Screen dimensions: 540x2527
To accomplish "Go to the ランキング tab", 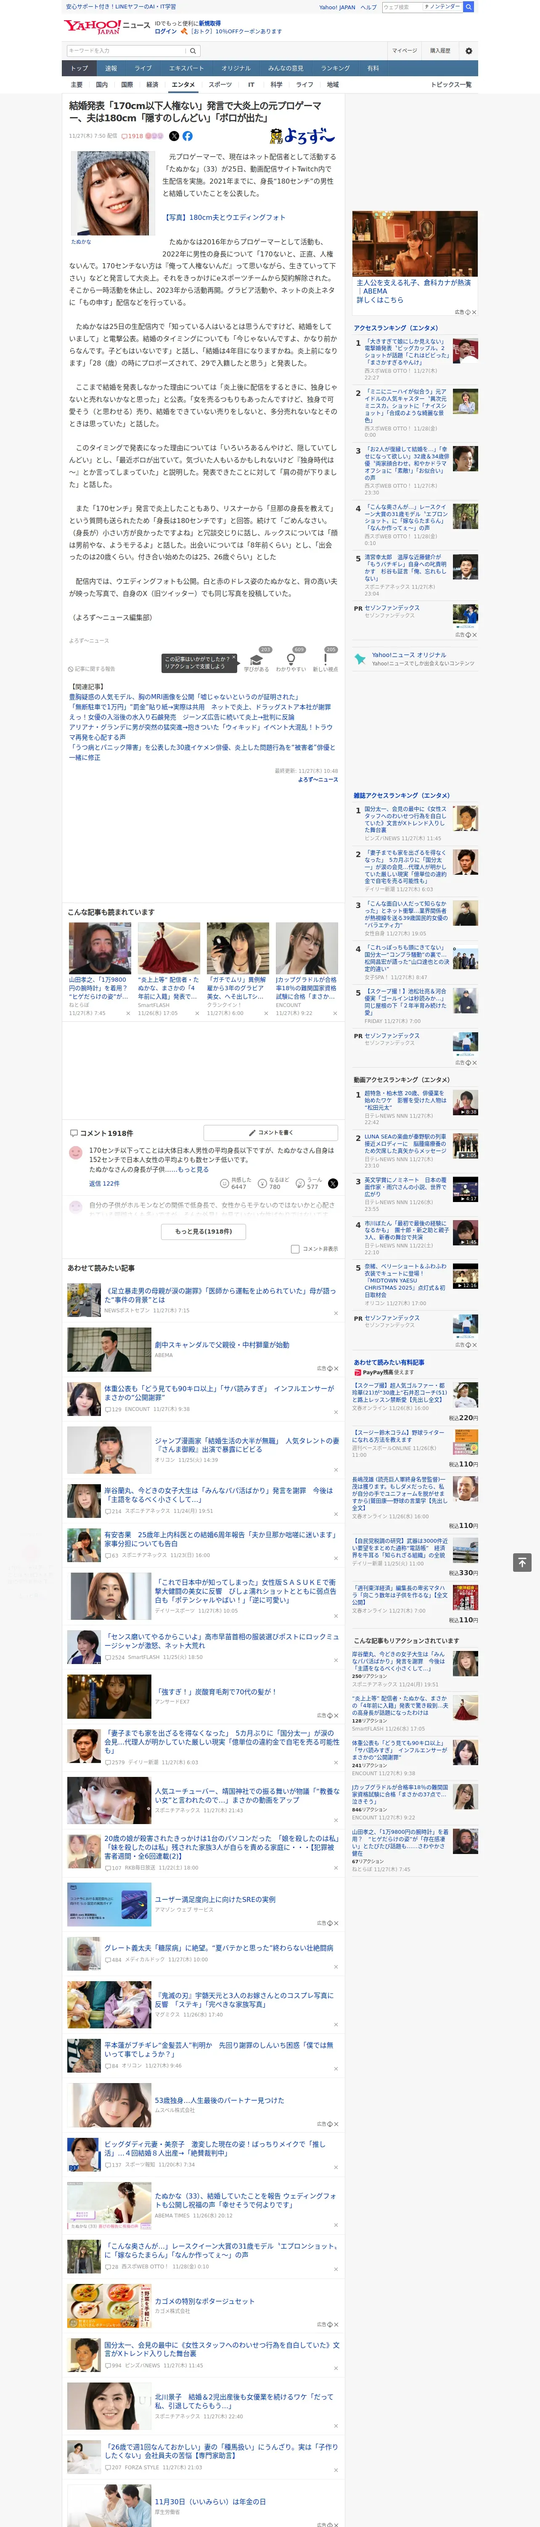I will [335, 69].
